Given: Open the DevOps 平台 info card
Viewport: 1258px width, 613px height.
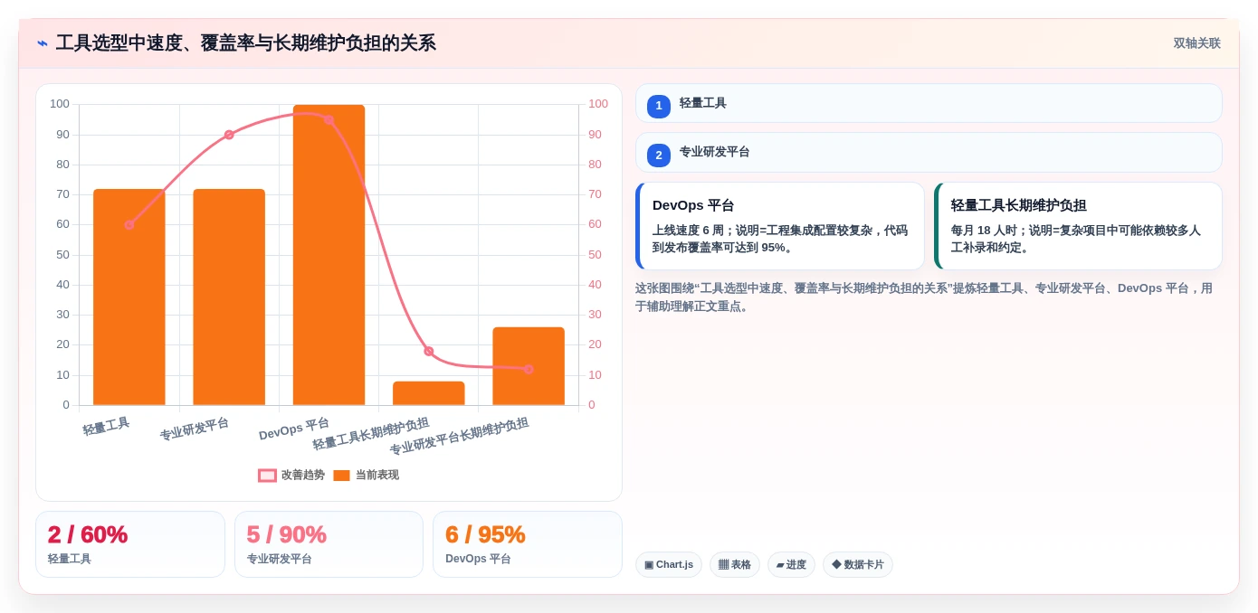Looking at the screenshot, I should coord(780,226).
